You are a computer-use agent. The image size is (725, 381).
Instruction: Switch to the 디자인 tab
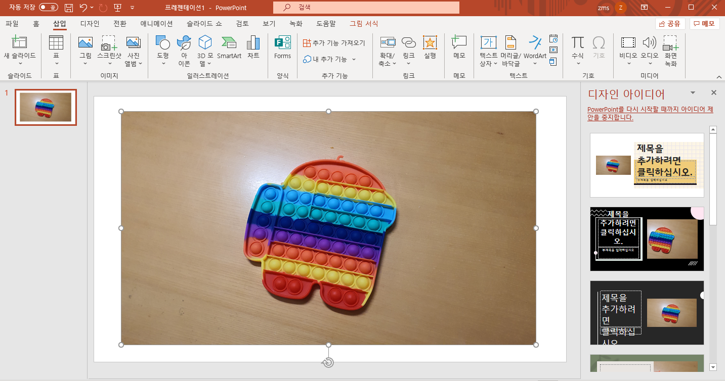(90, 23)
